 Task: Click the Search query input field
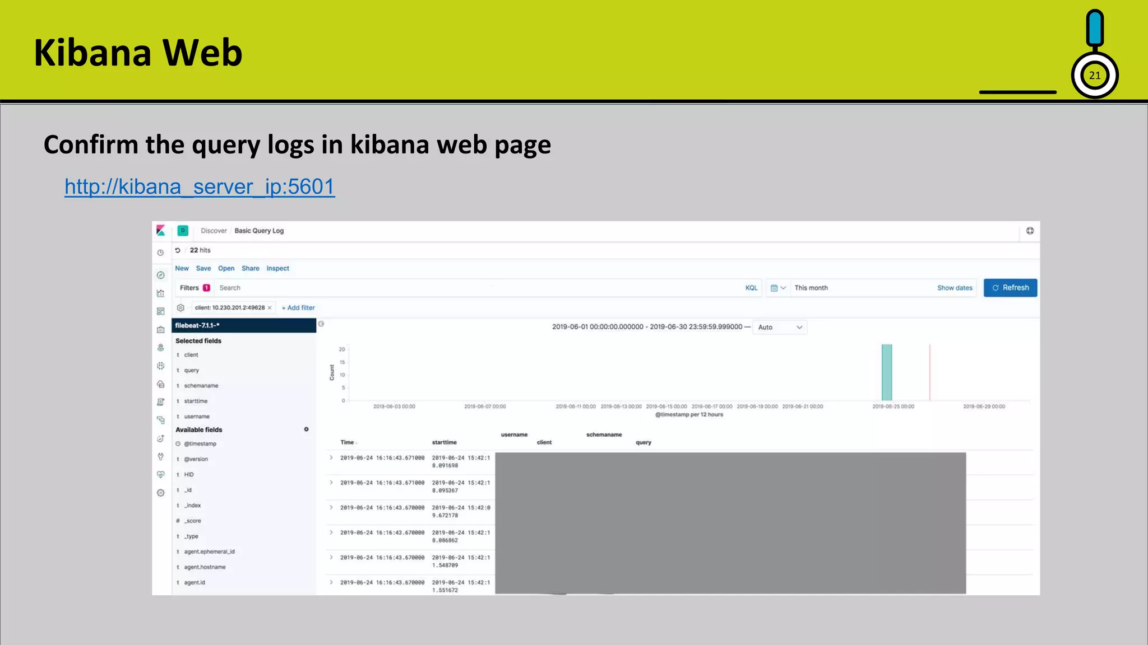tap(479, 288)
